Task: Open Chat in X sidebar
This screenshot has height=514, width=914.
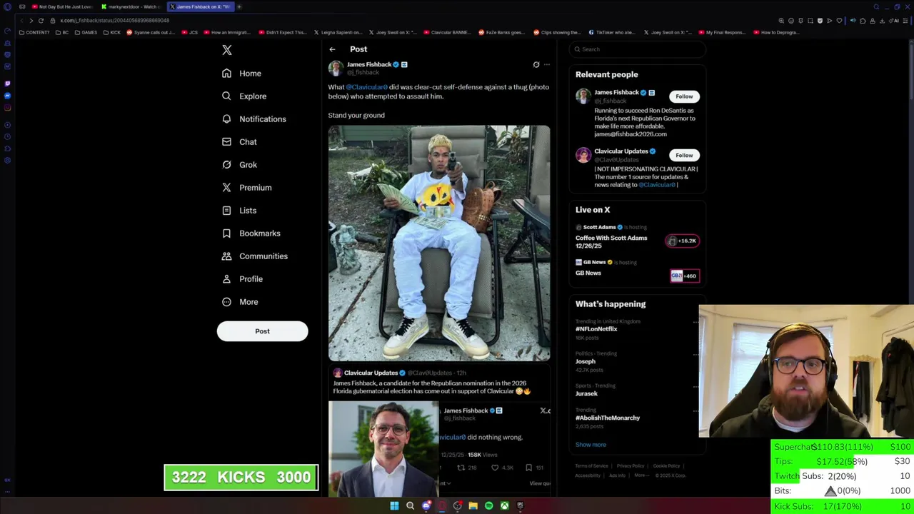Action: [239, 142]
